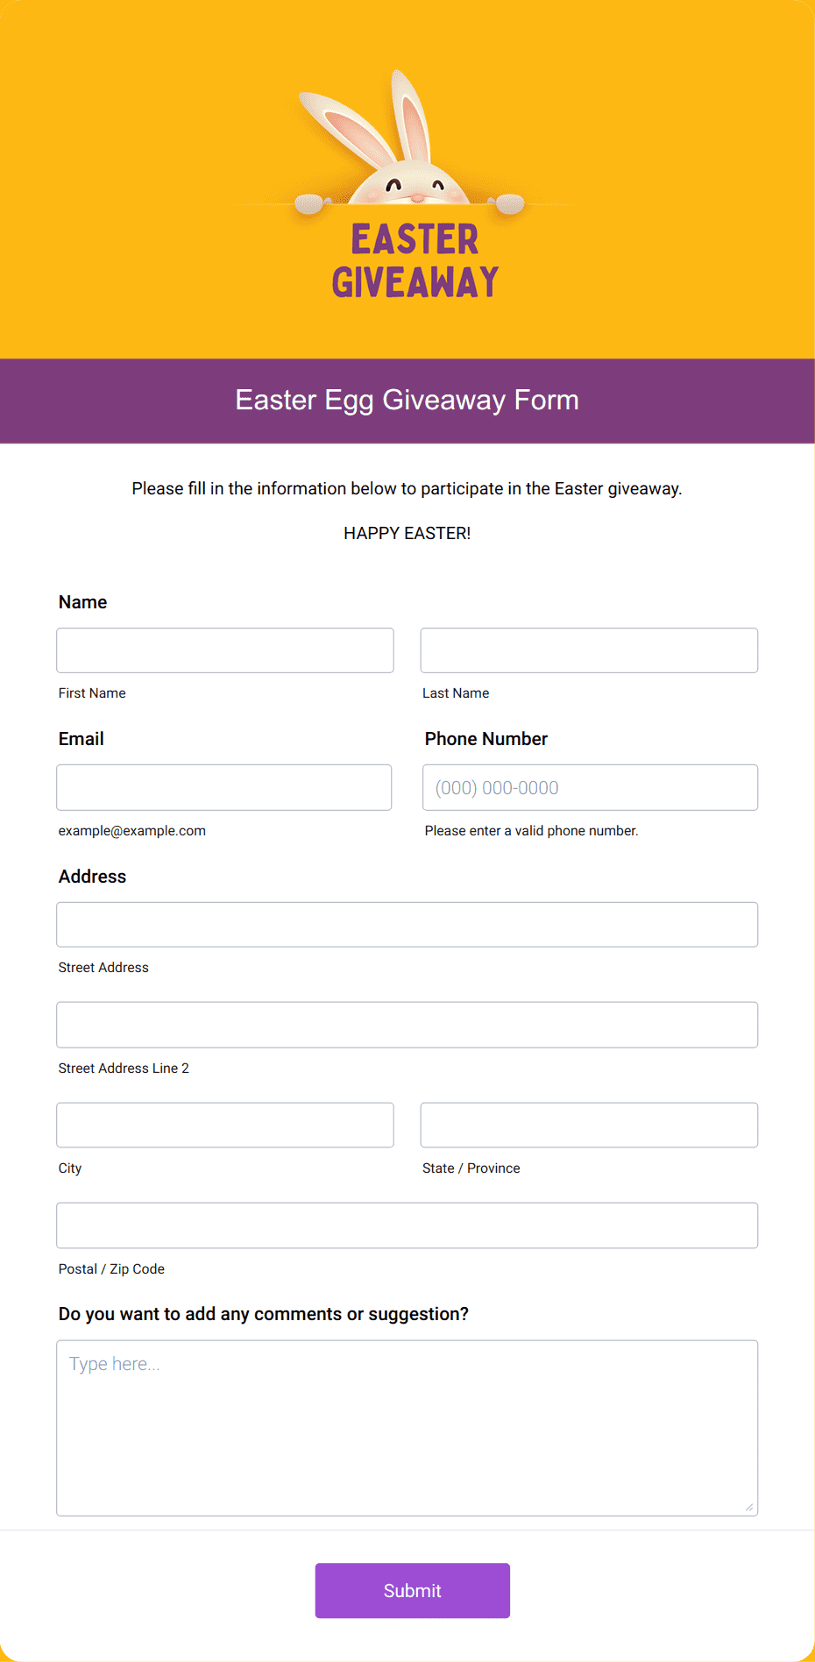This screenshot has height=1662, width=815.
Task: Click the First Name input field
Action: 225,650
